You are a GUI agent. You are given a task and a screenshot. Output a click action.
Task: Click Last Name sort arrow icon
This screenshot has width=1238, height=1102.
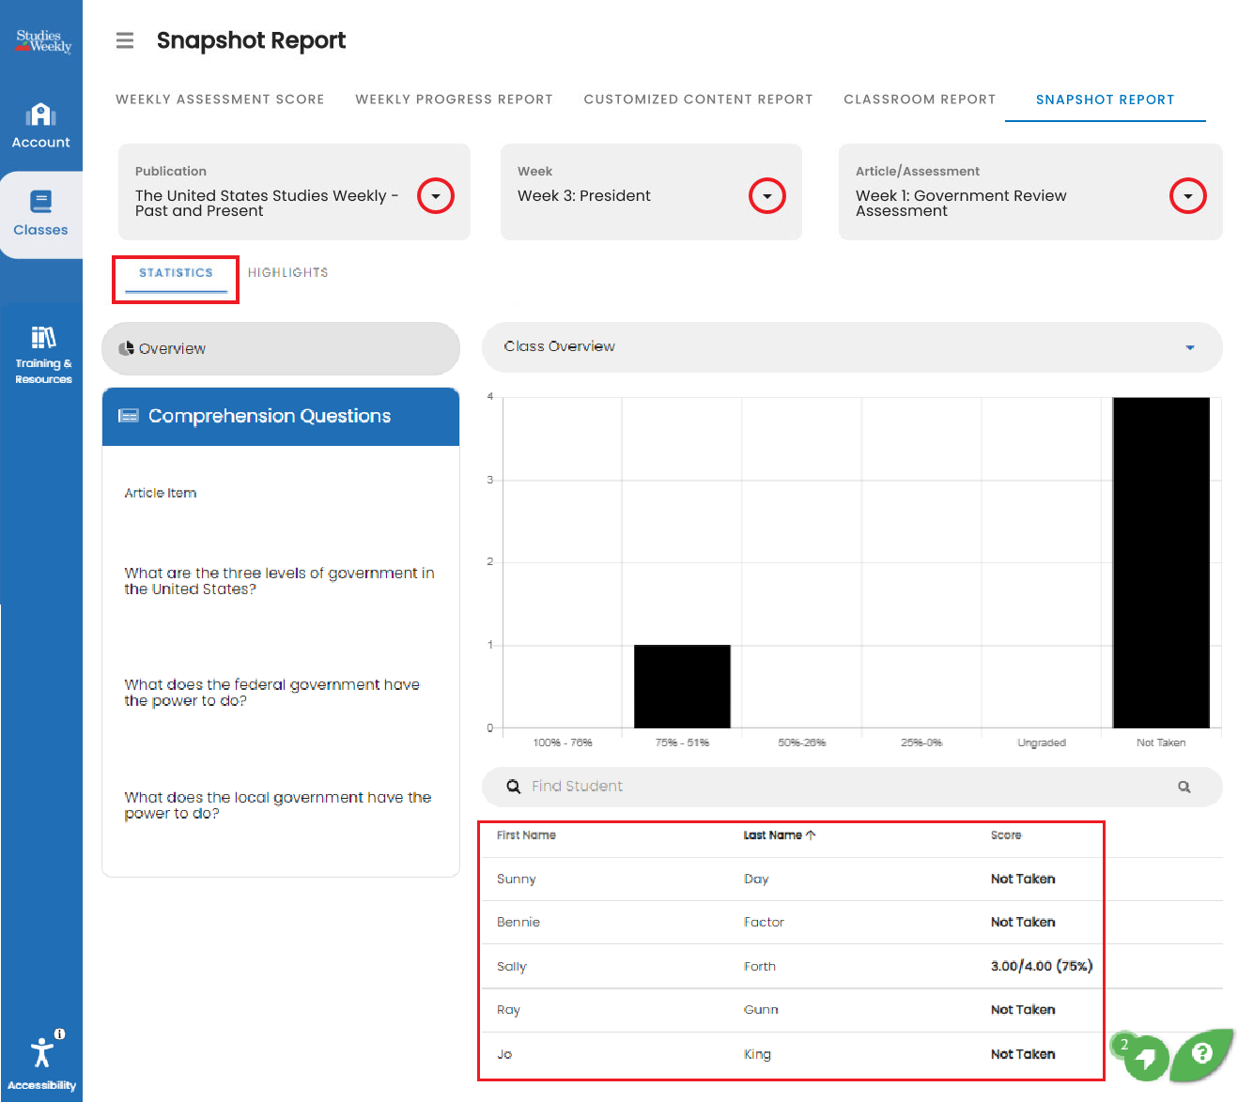point(811,834)
